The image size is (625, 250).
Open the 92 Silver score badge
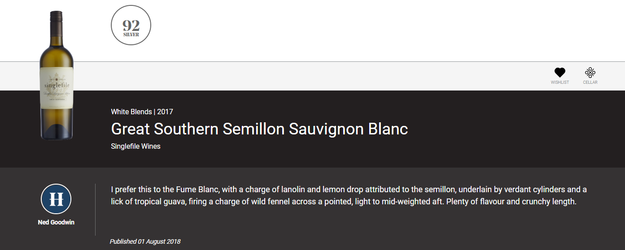coord(131,26)
